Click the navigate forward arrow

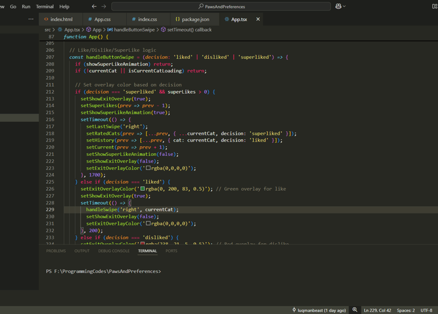tap(104, 6)
